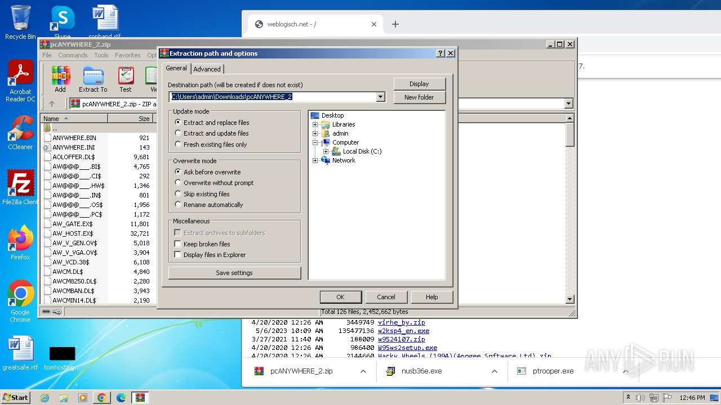Screen dimensions: 721x405
Task: Click File Explorer taskbar icon
Action: click(x=64, y=398)
